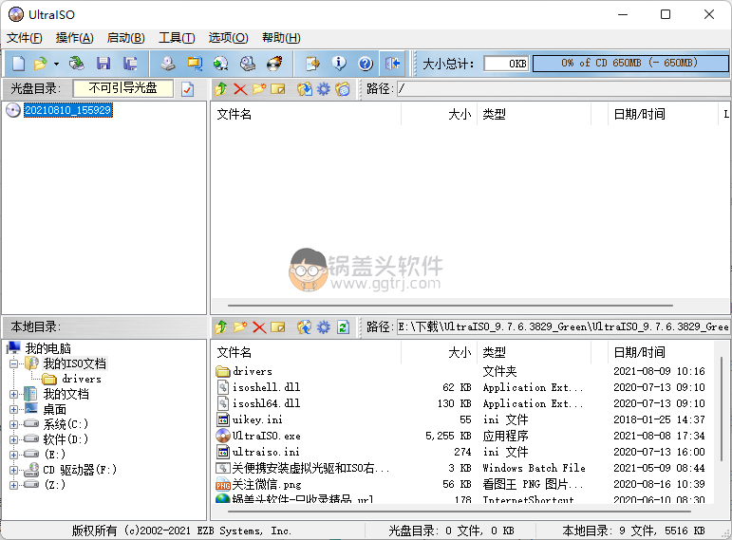Open the 工具(T) menu
This screenshot has width=732, height=540.
pyautogui.click(x=177, y=38)
